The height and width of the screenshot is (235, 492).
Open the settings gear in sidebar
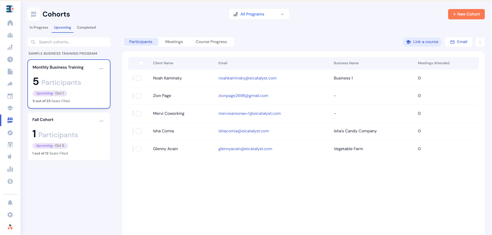(10, 215)
